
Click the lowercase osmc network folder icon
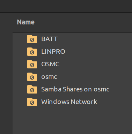click(x=32, y=77)
